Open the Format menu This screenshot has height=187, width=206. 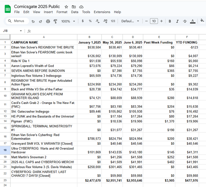point(62,12)
